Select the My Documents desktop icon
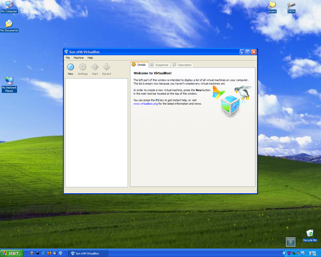The width and height of the screenshot is (321, 257). pyautogui.click(x=9, y=26)
